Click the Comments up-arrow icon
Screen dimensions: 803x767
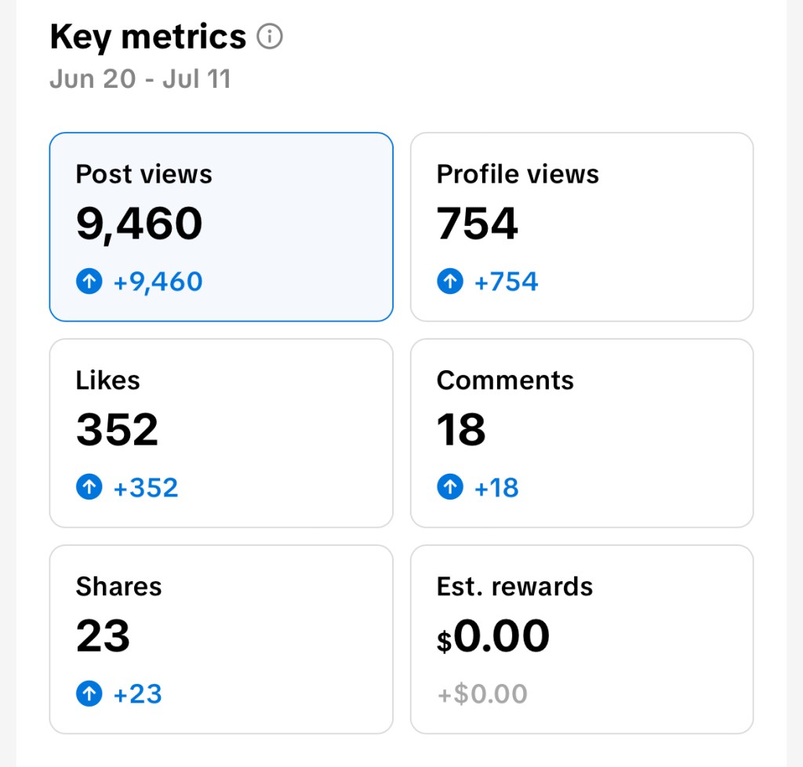pyautogui.click(x=450, y=488)
